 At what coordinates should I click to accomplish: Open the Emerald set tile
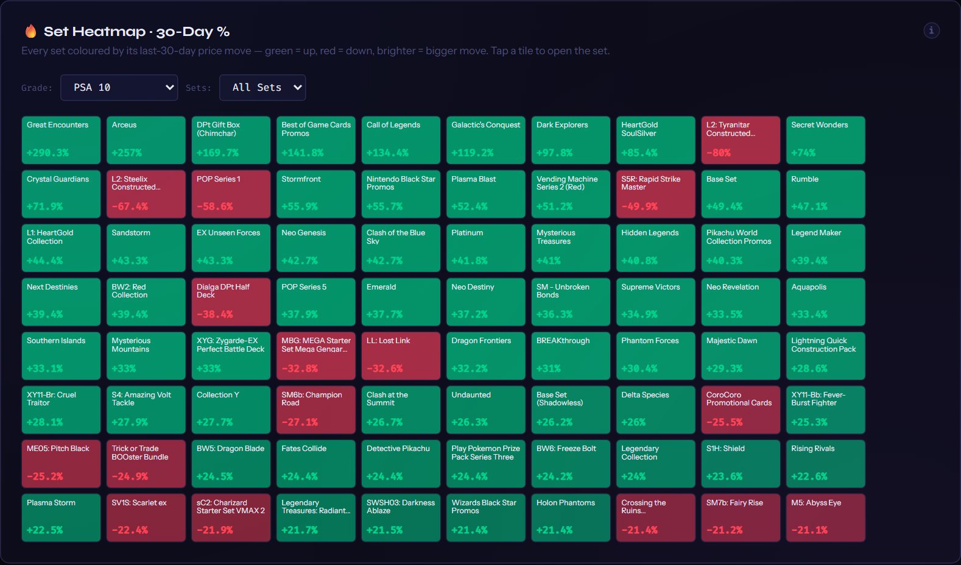click(401, 302)
